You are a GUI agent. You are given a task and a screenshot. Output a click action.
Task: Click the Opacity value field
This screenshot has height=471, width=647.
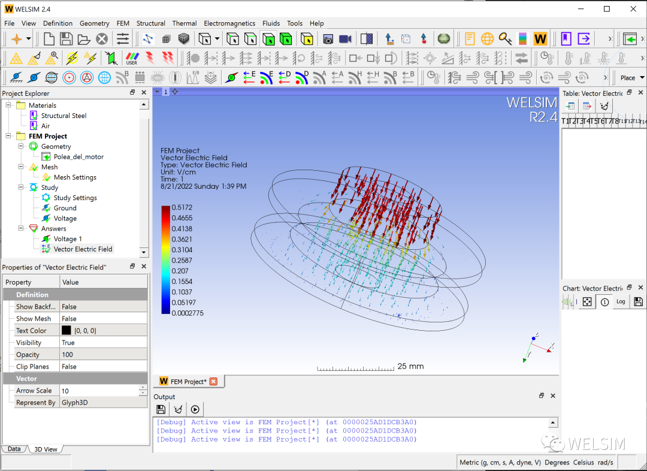pos(104,354)
